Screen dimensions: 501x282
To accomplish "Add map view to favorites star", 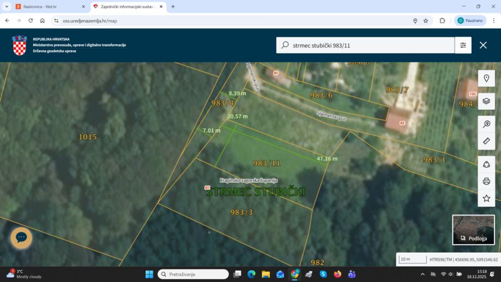I will [486, 198].
